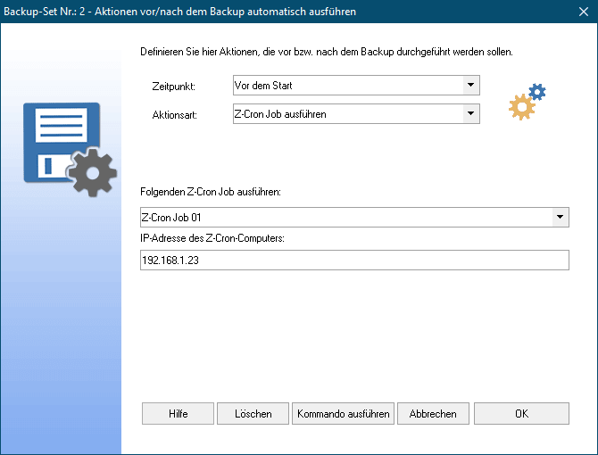This screenshot has width=598, height=455.
Task: Confirm the dialog with OK
Action: point(522,413)
